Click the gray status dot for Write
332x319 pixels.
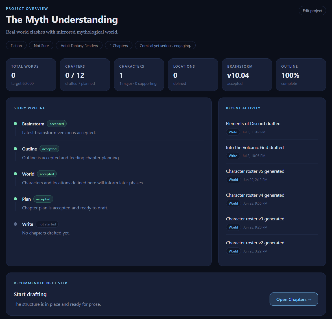pos(16,224)
